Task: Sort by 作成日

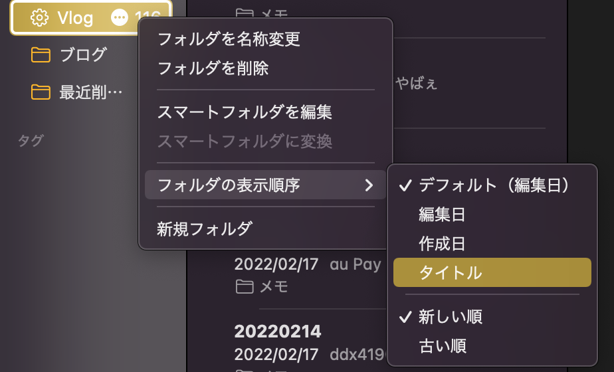Action: click(492, 244)
